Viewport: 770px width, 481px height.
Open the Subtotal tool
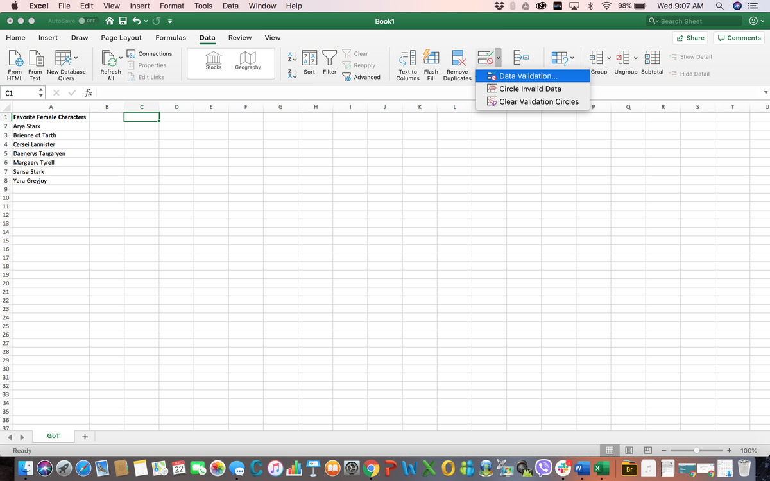tap(652, 62)
